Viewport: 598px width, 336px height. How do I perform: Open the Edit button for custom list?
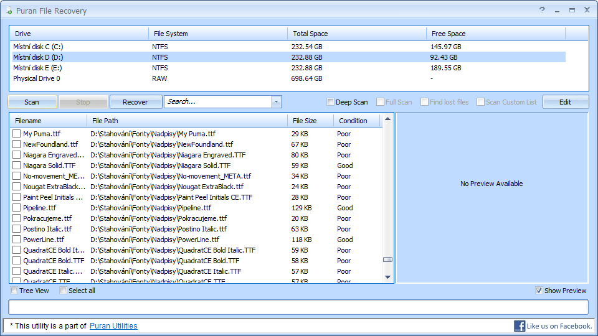[565, 101]
